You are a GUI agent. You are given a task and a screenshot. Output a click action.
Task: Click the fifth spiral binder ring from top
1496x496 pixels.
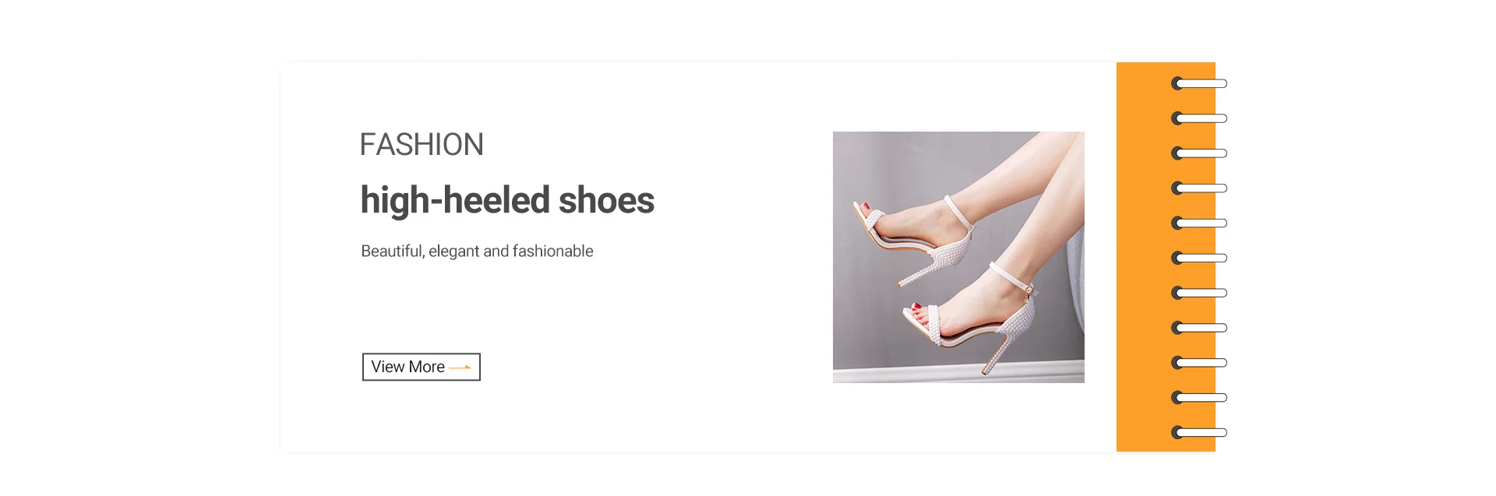click(x=1199, y=223)
